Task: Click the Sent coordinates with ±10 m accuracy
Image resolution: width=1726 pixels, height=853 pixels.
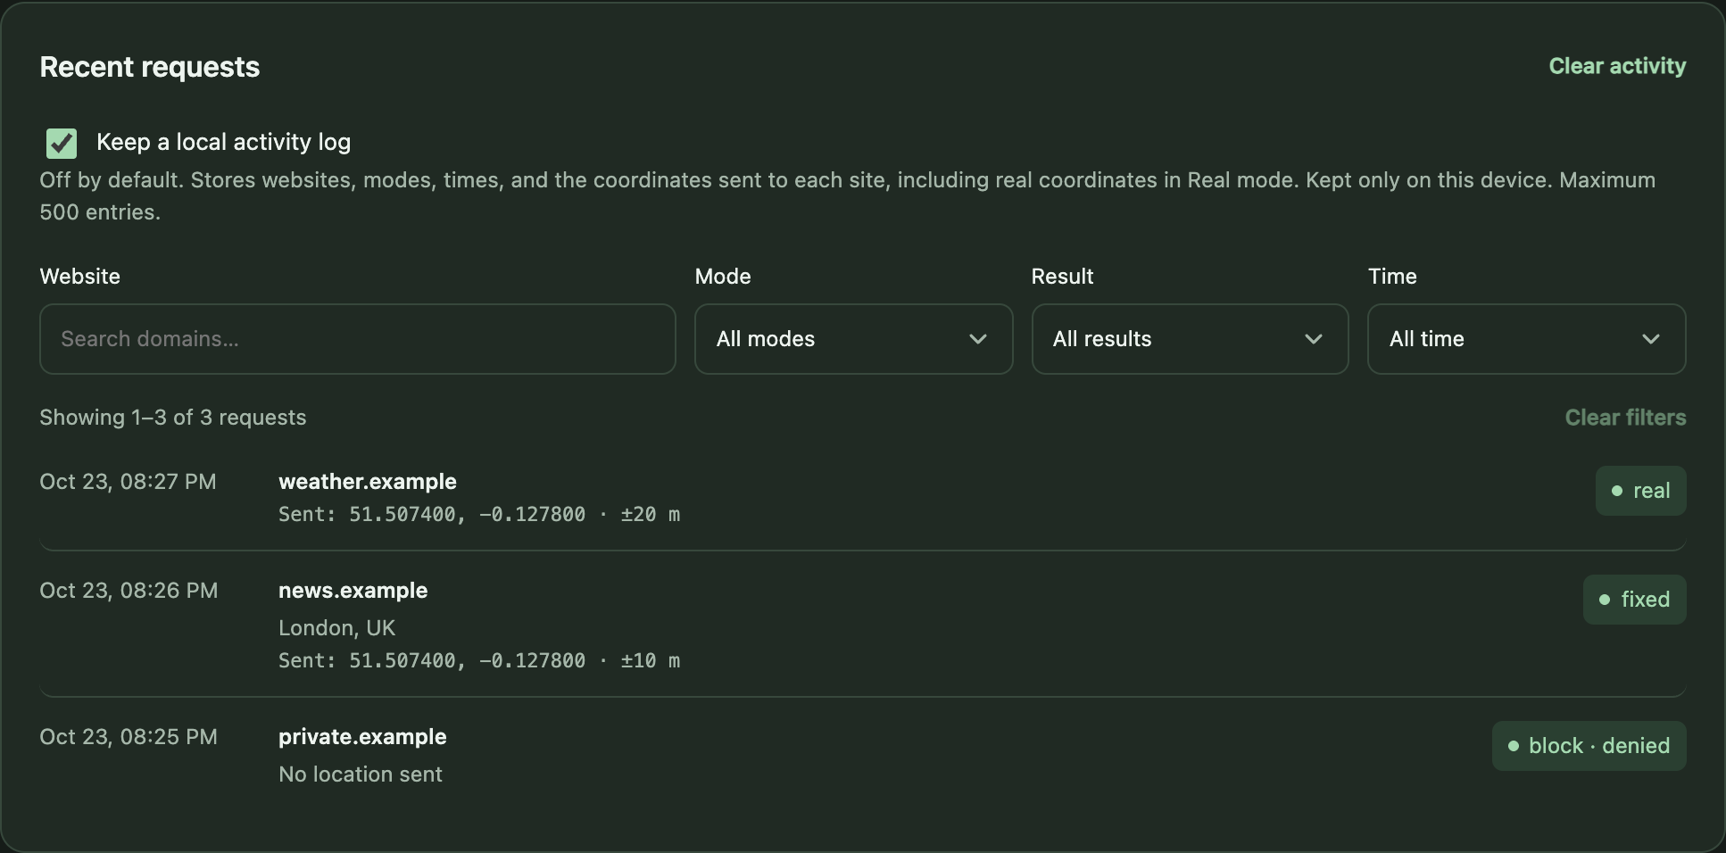Action: pos(479,661)
